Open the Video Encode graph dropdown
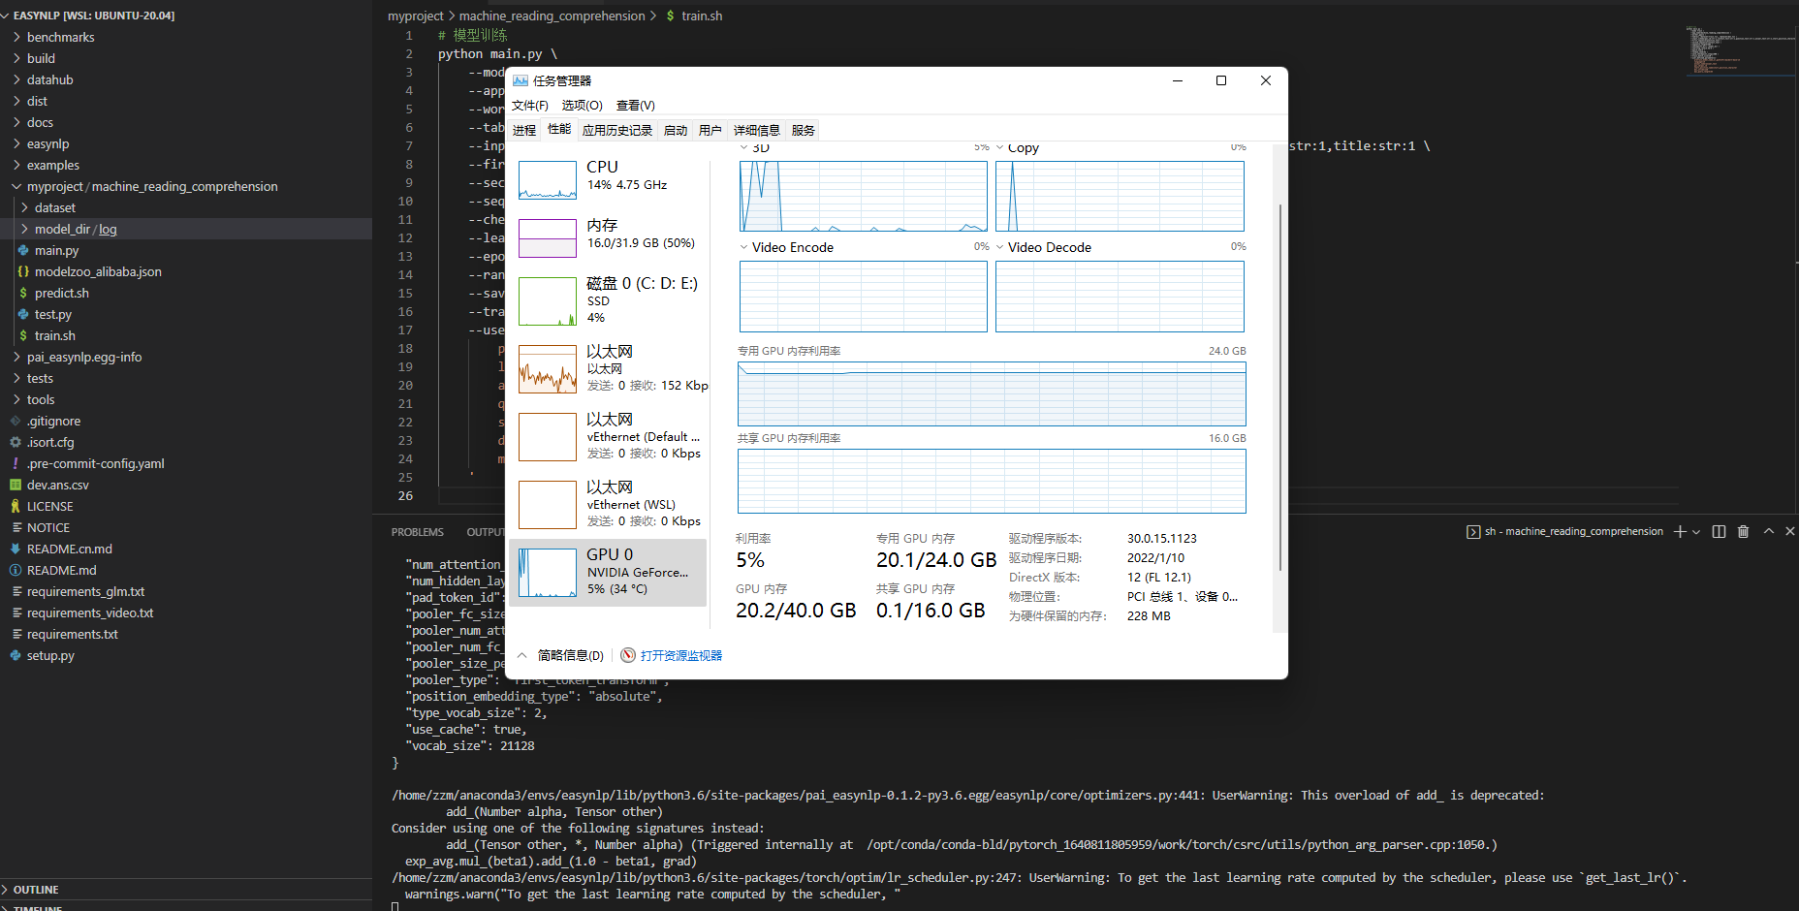1799x911 pixels. click(x=744, y=247)
